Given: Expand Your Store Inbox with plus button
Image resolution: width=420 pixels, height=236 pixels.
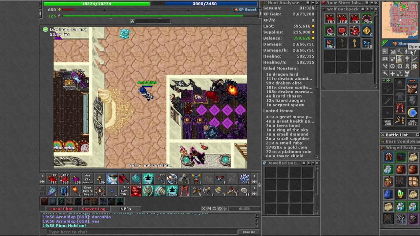Looking at the screenshot, I should 371,3.
